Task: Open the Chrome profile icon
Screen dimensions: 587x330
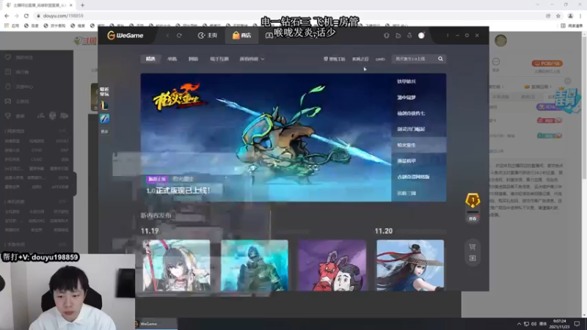Action: pos(570,15)
